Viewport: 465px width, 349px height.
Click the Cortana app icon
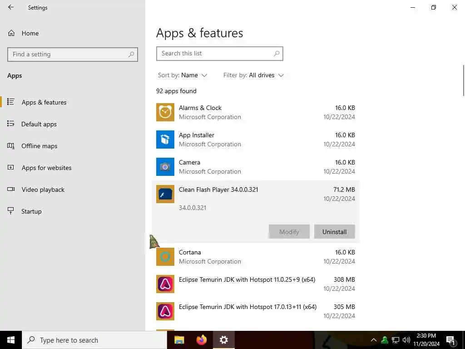coord(165,257)
